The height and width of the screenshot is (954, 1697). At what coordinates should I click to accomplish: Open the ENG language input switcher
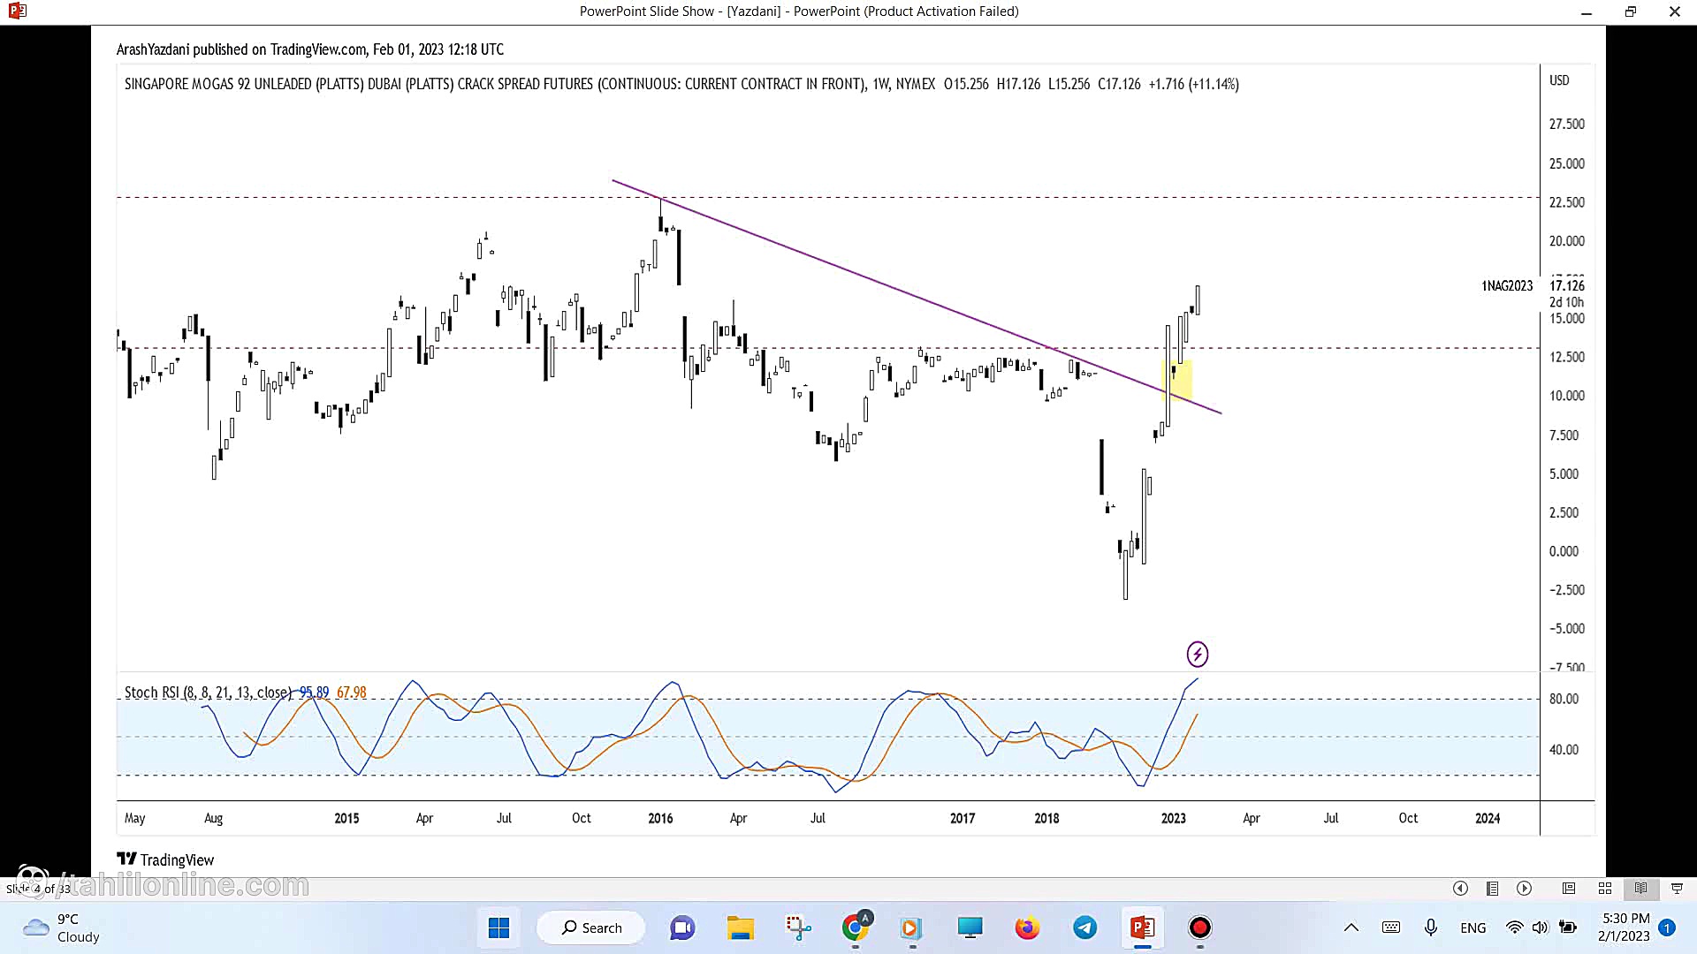(1473, 927)
